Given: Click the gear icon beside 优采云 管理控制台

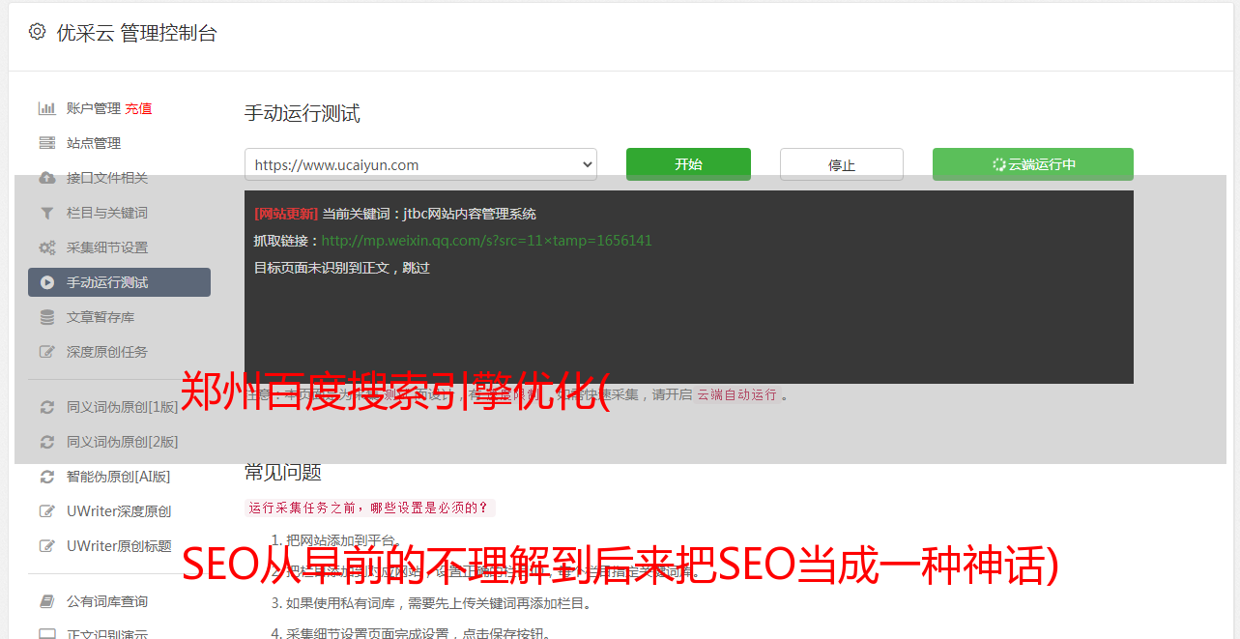Looking at the screenshot, I should pyautogui.click(x=37, y=32).
